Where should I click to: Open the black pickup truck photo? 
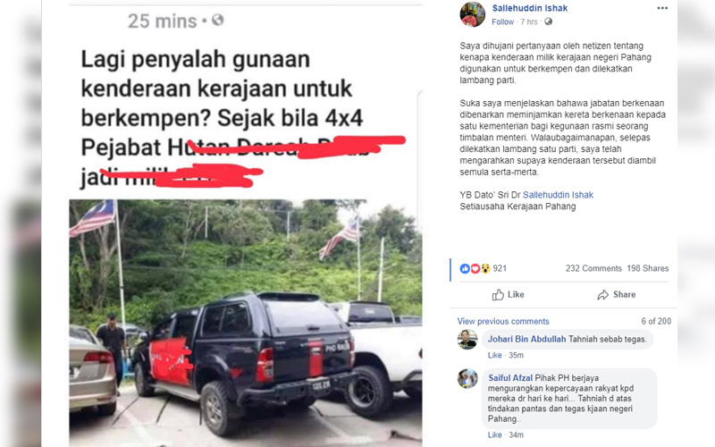(x=245, y=323)
